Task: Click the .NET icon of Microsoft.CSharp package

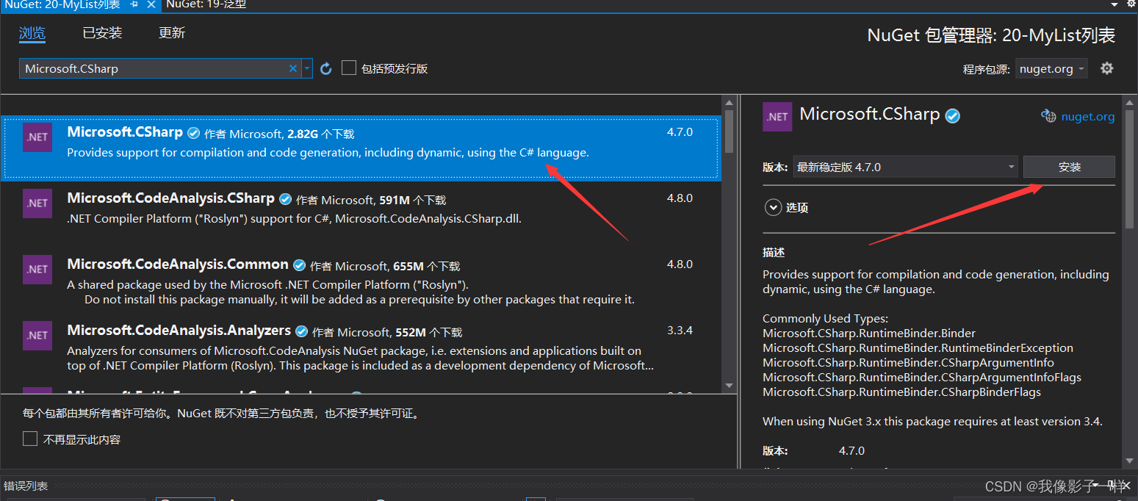Action: 37,137
